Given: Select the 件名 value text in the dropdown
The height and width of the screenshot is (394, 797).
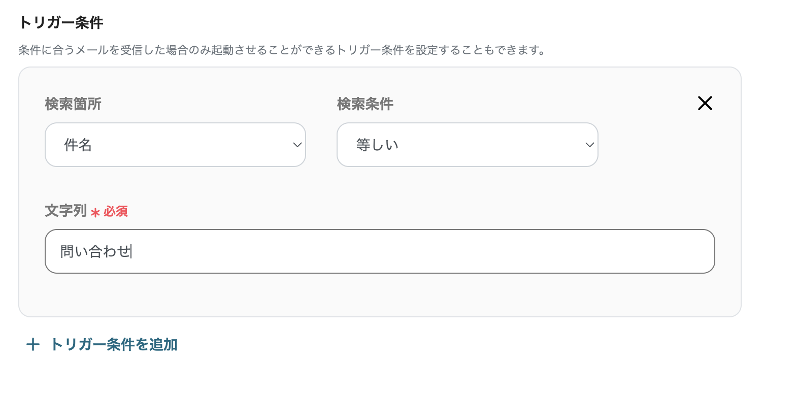Looking at the screenshot, I should [x=78, y=145].
